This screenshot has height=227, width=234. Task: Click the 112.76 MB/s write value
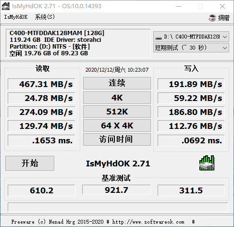pyautogui.click(x=191, y=126)
